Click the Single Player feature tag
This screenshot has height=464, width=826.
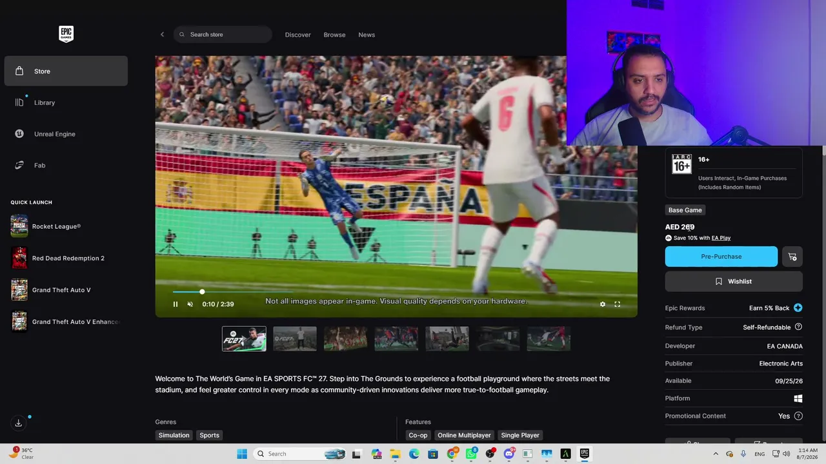(x=520, y=435)
